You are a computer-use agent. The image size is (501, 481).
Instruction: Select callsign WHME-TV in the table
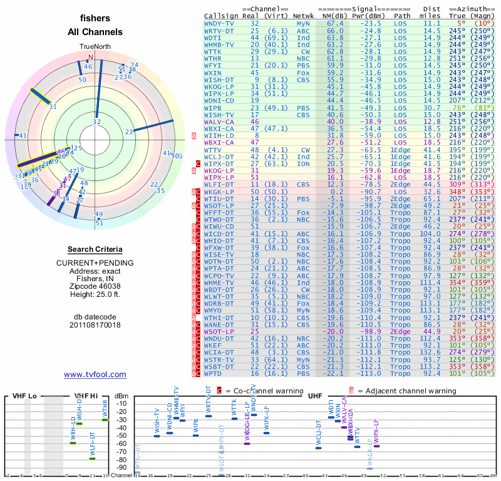tap(219, 283)
